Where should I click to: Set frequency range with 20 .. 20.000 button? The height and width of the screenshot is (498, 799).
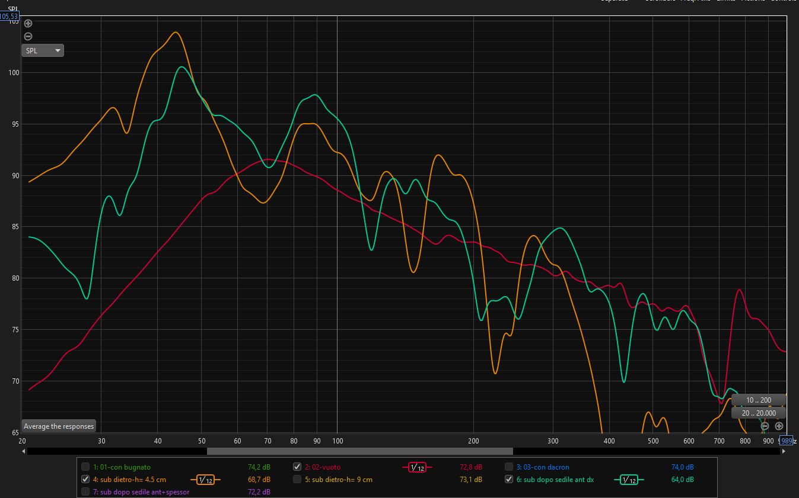click(759, 413)
